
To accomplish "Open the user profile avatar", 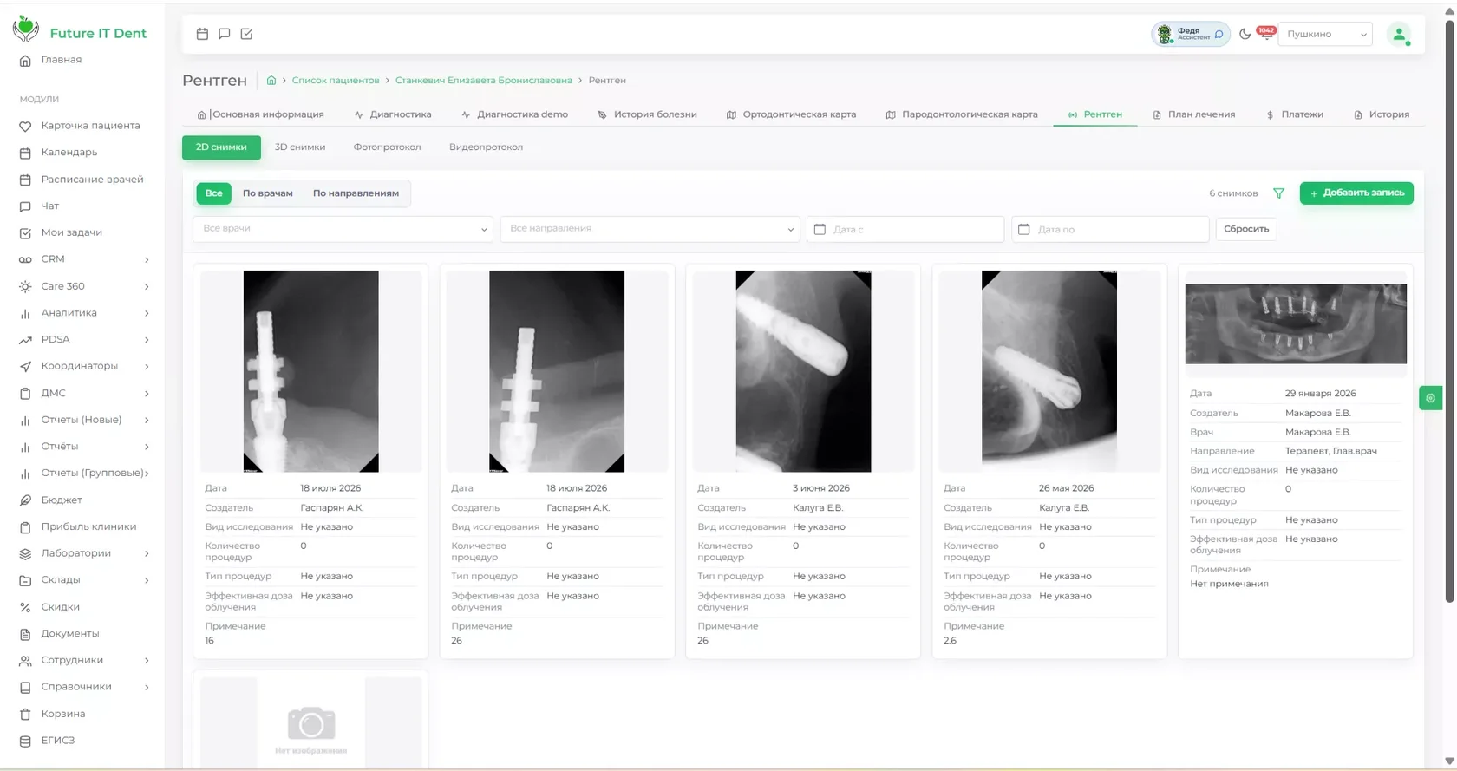I will 1399,34.
